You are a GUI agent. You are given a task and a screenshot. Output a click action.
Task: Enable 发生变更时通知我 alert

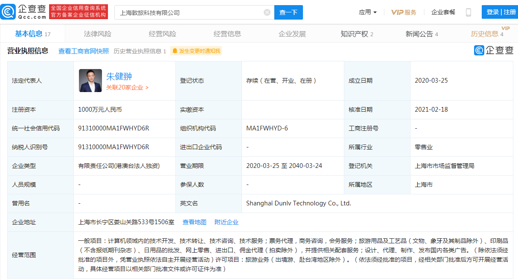point(196,51)
